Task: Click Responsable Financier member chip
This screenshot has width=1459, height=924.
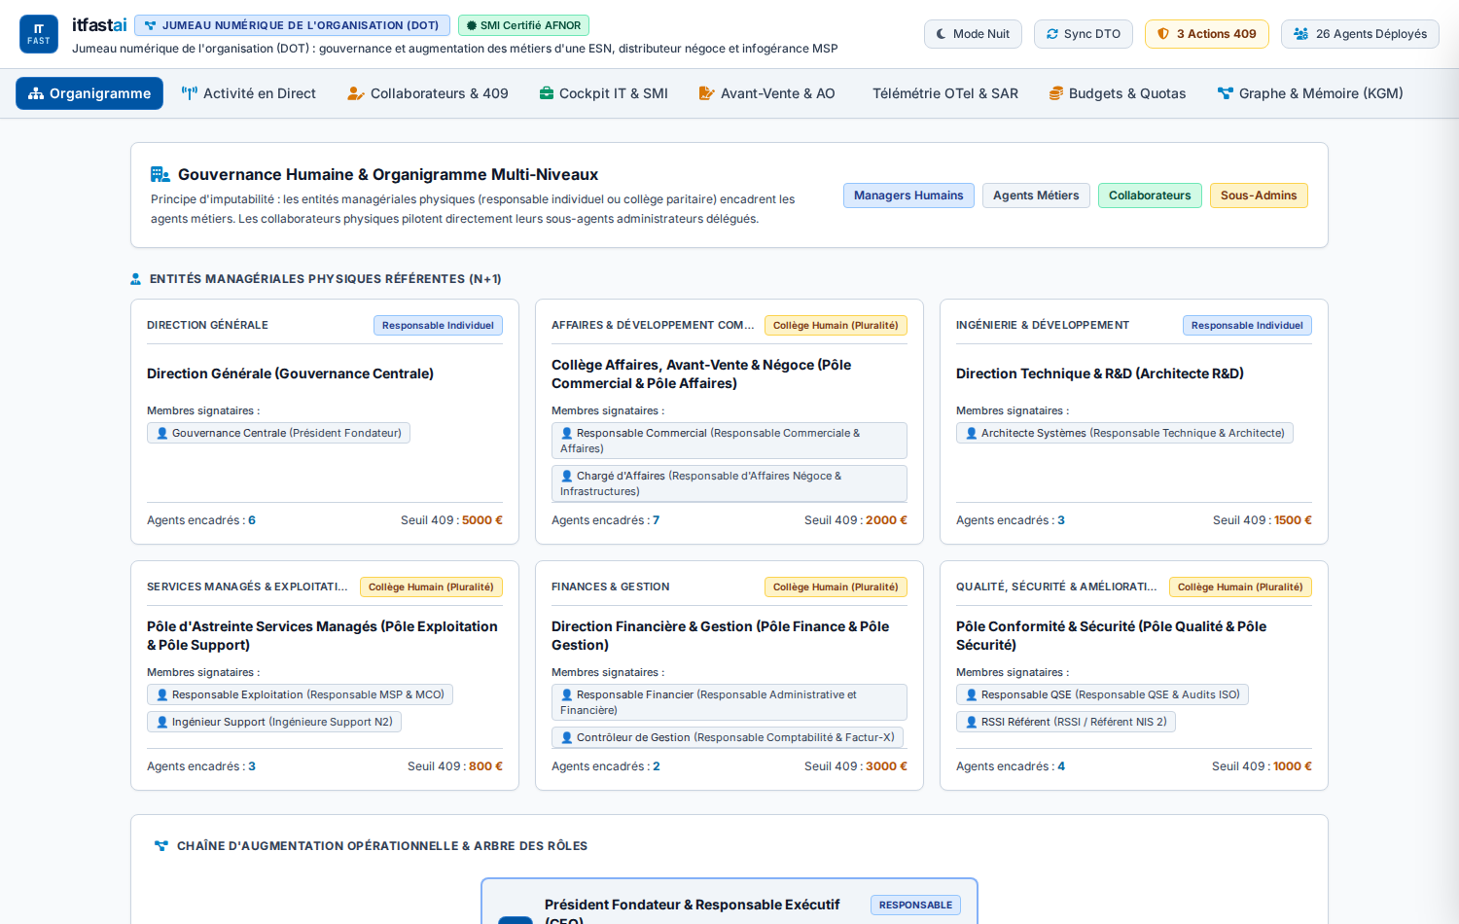Action: [729, 702]
